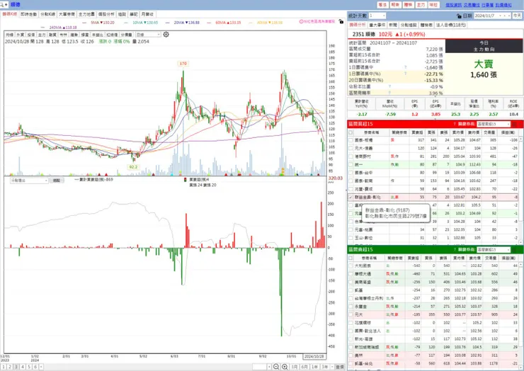Viewport: 524px width, 371px height.
Task: Select the 3月 range button
Action: [295, 367]
